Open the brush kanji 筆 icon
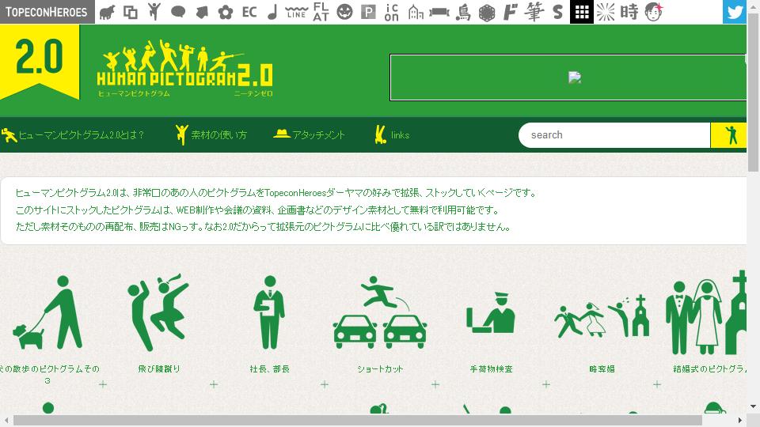The height and width of the screenshot is (427, 760). point(534,12)
